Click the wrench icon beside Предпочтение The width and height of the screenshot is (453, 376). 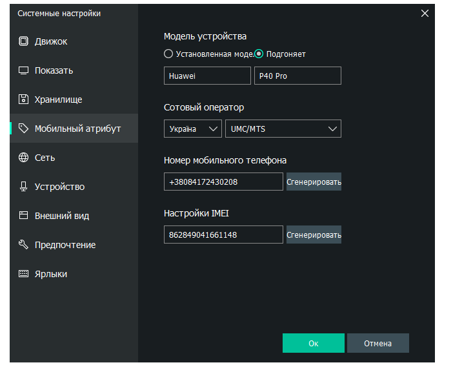[23, 245]
